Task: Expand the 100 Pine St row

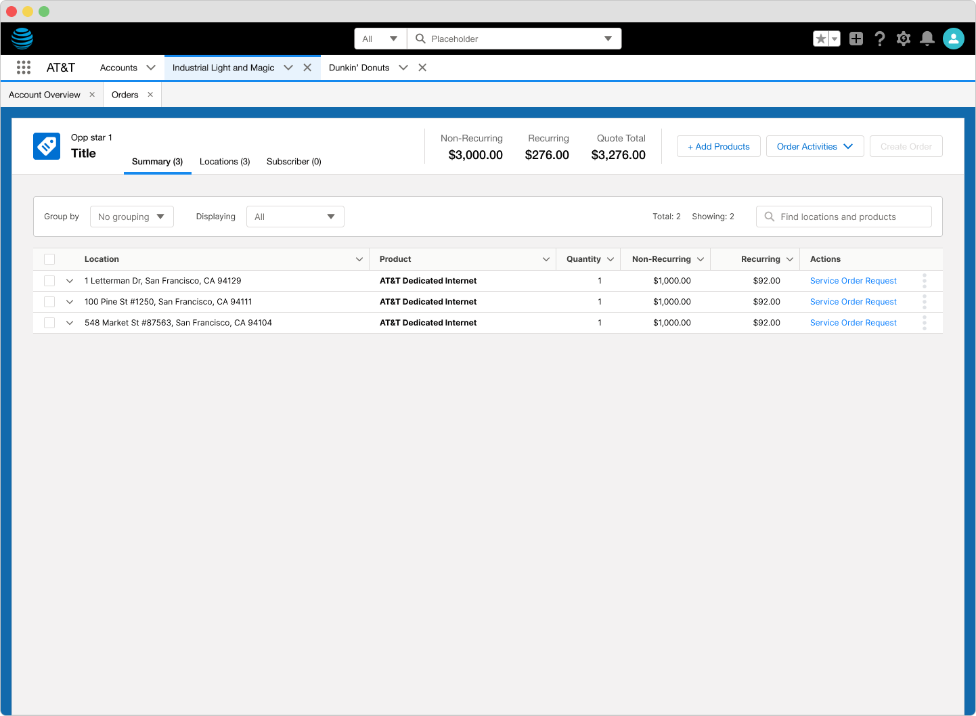Action: [x=70, y=302]
